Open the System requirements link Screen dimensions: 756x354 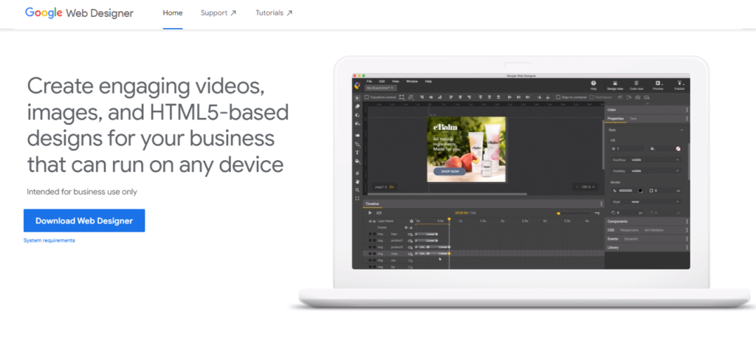tap(49, 240)
